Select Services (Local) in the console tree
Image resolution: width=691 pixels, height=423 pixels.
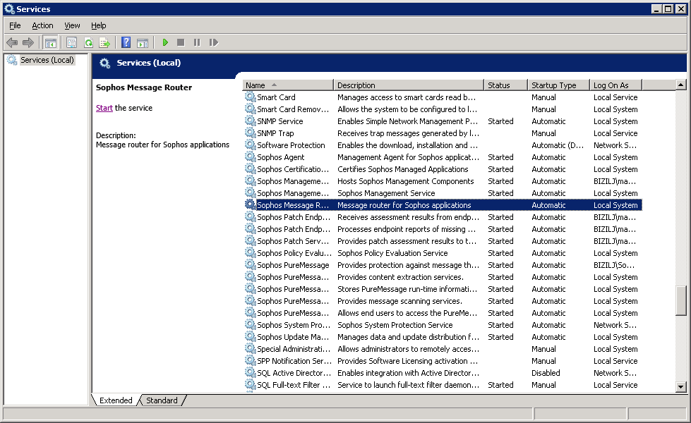tap(47, 60)
